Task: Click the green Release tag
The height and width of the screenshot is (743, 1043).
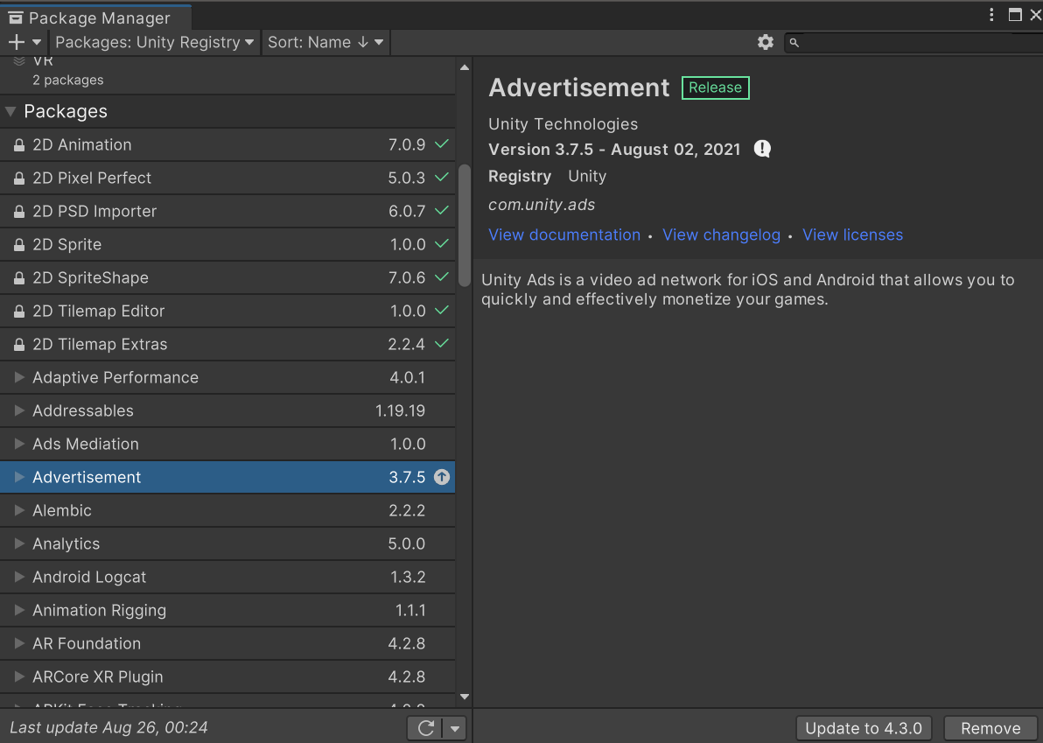Action: tap(715, 88)
